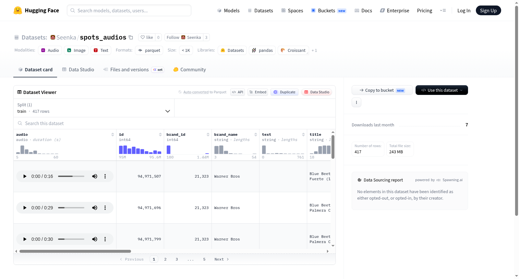Open the Docs page
This screenshot has width=519, height=279.
tap(363, 10)
